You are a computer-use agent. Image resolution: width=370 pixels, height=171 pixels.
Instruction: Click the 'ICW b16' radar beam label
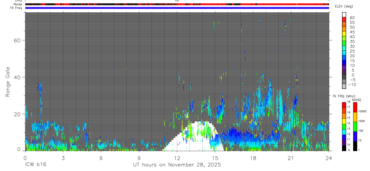coord(36,165)
